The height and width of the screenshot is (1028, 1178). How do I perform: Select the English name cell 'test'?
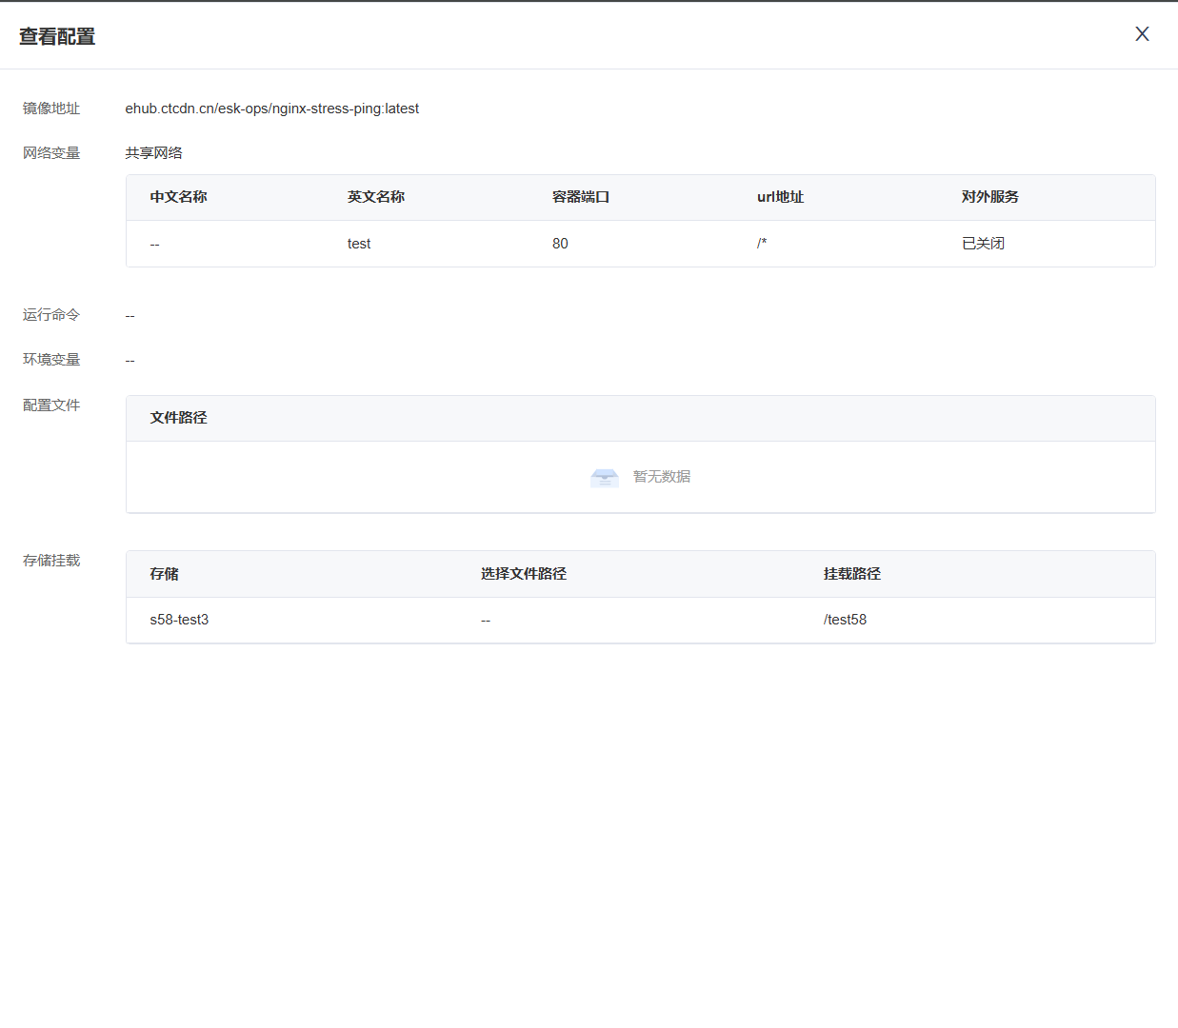[359, 244]
